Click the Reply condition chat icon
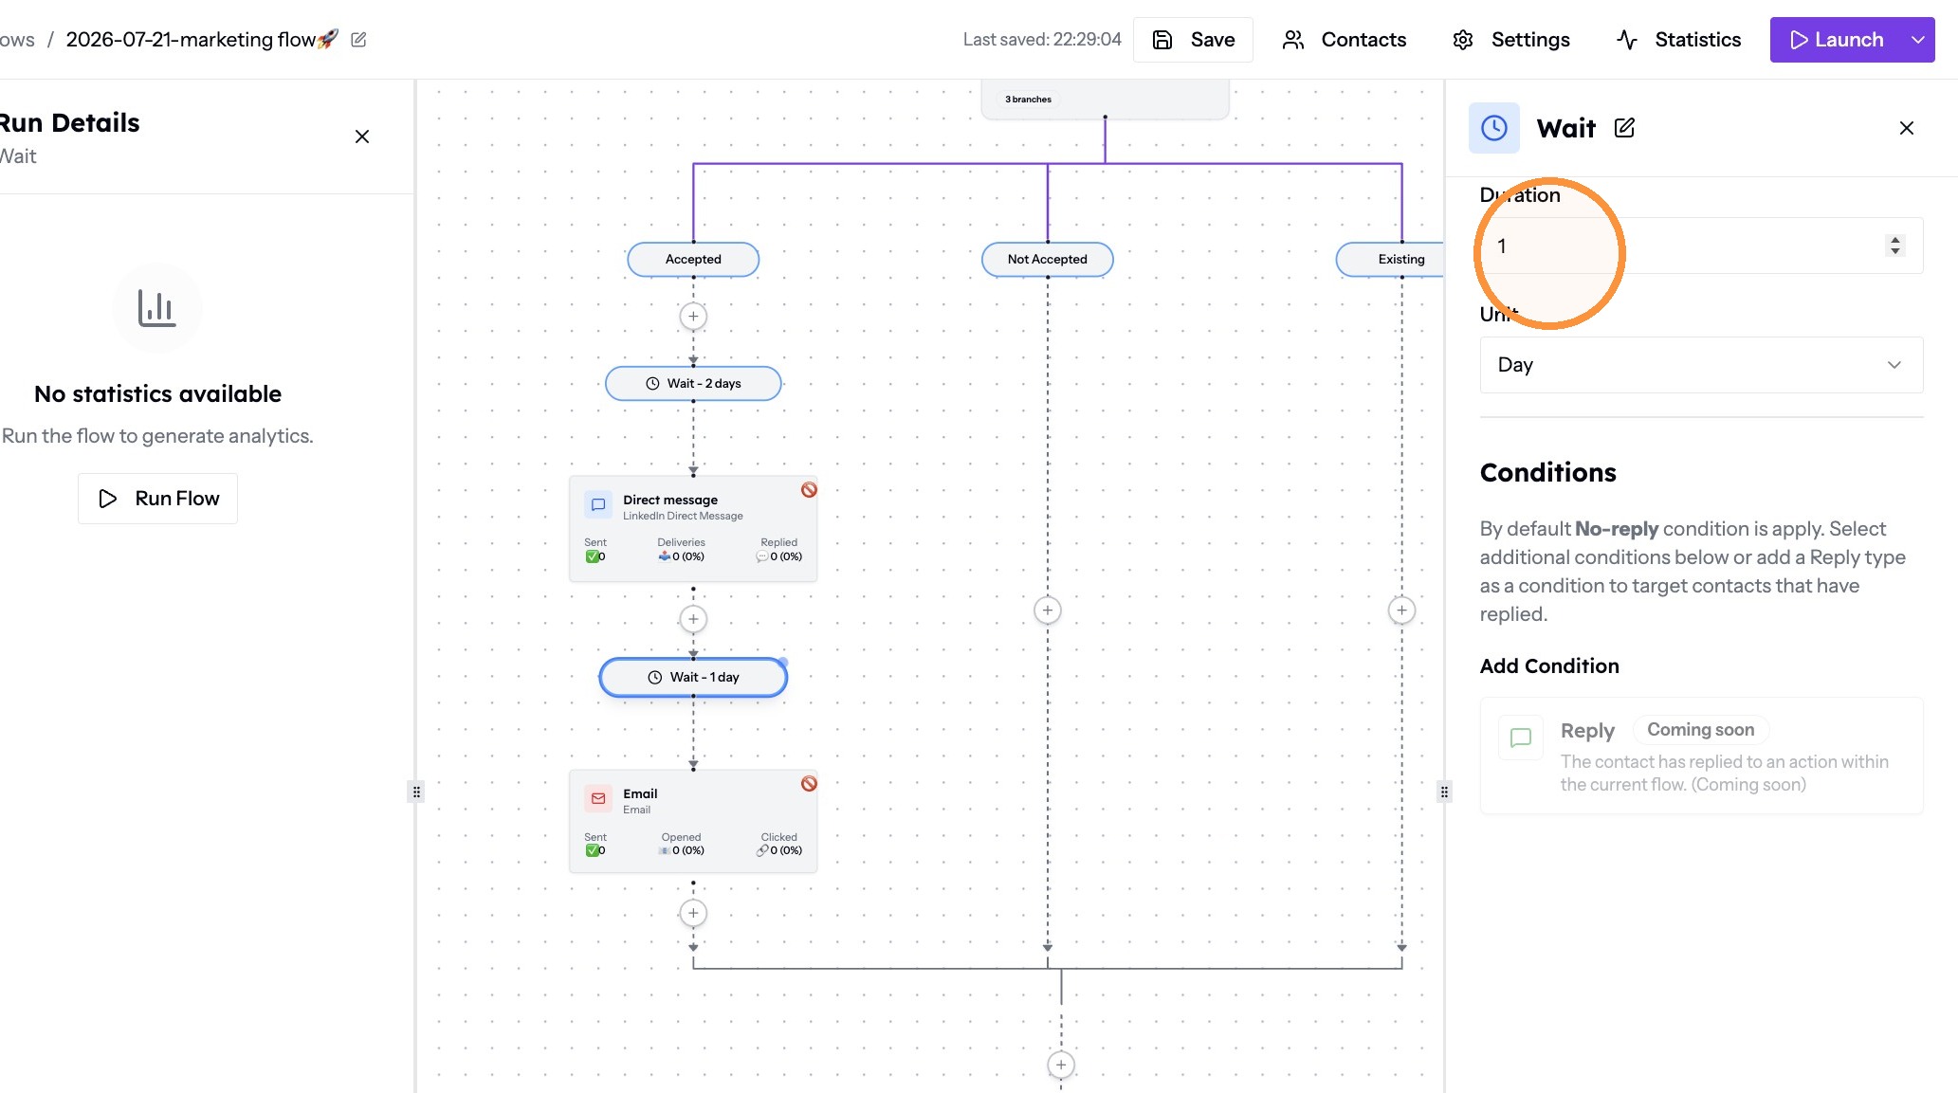 [x=1521, y=738]
